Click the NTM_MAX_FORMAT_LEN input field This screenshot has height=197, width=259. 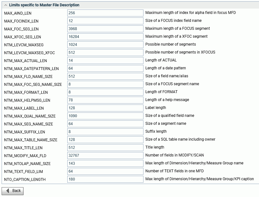[105, 92]
